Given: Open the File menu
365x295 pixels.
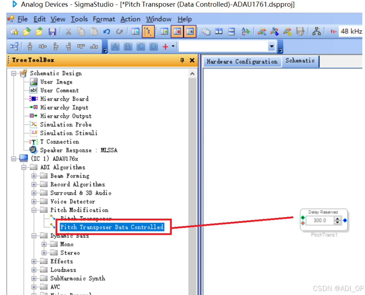Looking at the screenshot, I should (x=23, y=19).
